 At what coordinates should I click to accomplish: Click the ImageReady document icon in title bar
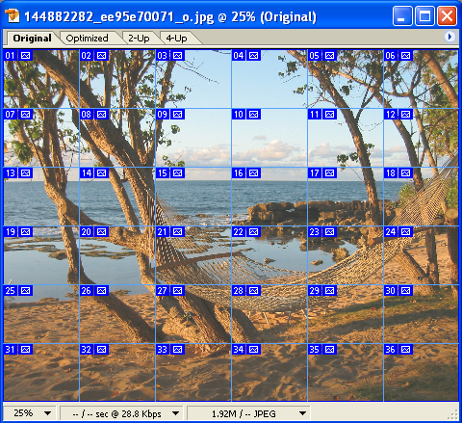(13, 16)
